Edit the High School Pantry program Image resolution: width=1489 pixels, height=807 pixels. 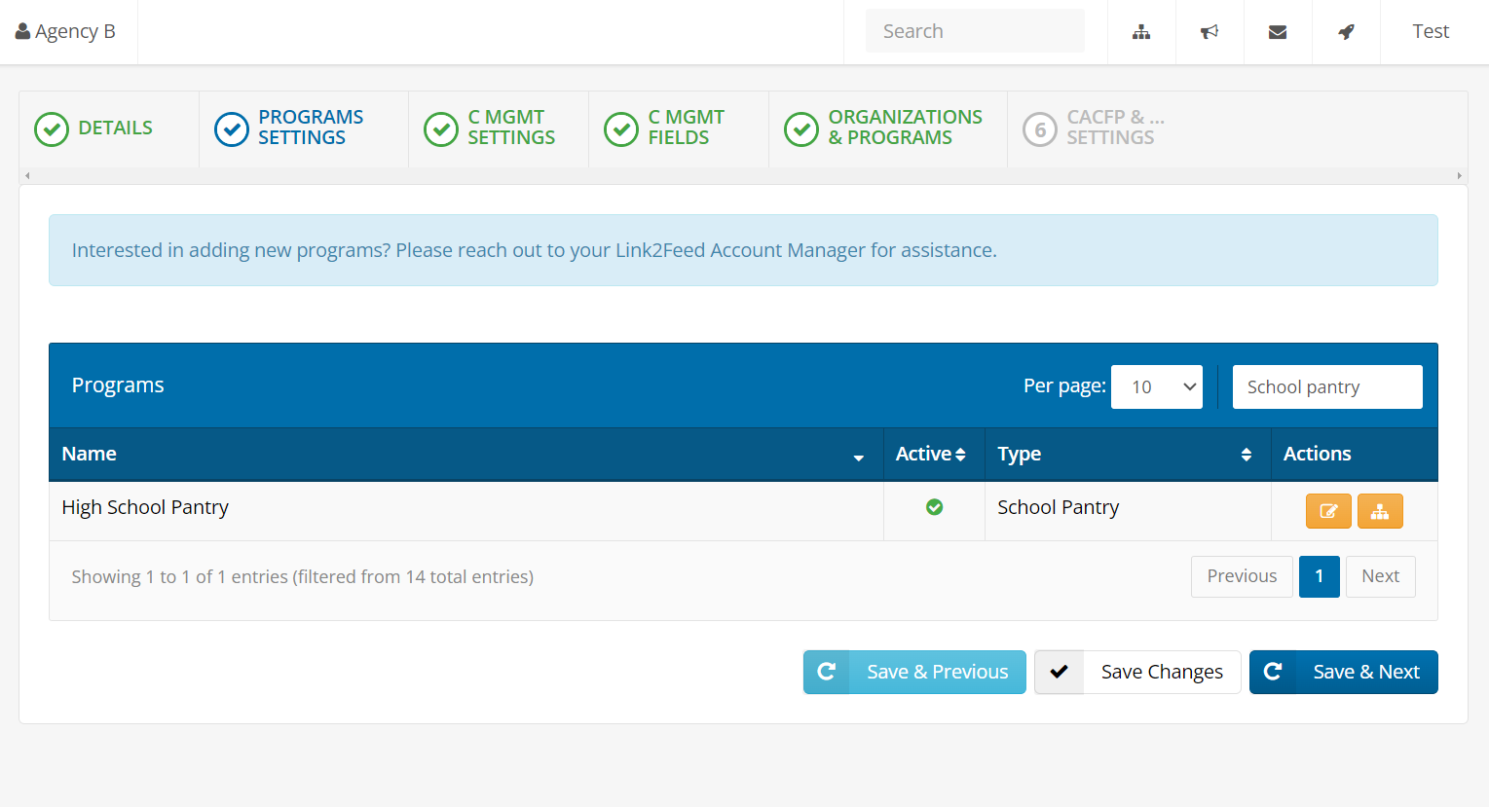tap(1328, 511)
